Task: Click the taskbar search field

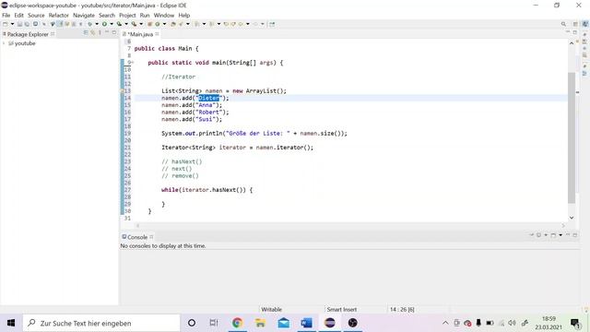Action: pyautogui.click(x=101, y=323)
